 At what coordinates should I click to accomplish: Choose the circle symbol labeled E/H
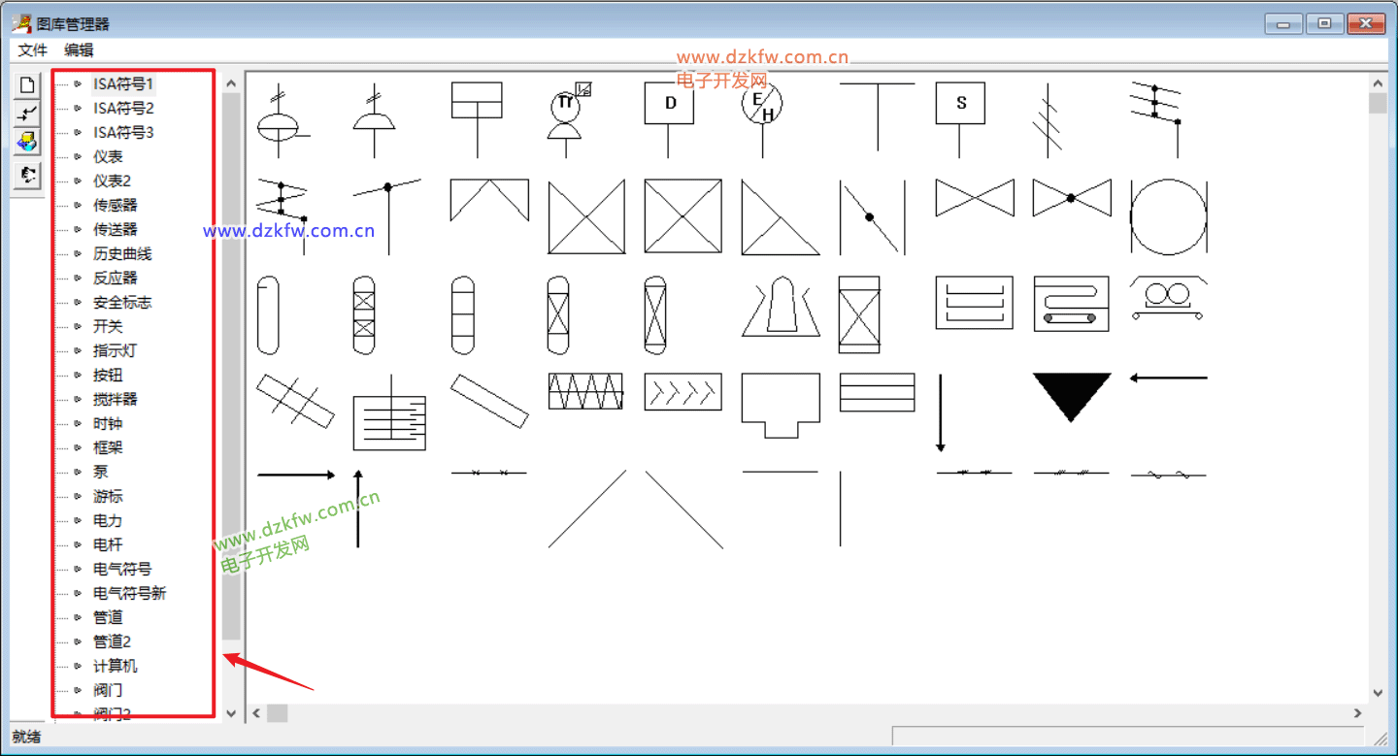(762, 105)
